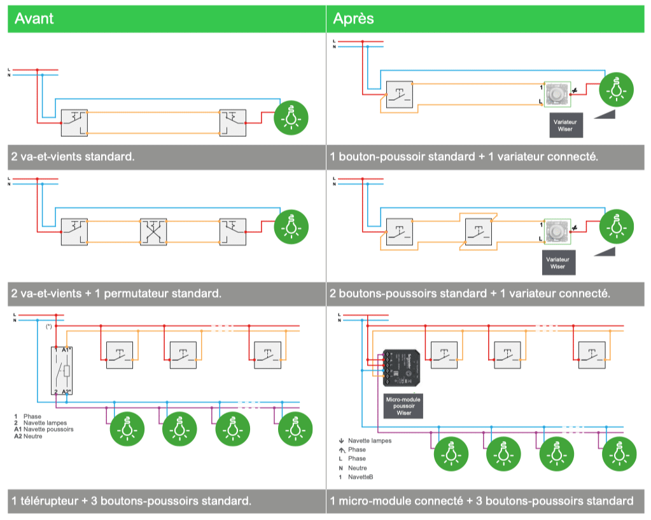Click the last lamp in the télérupteur diagram
The width and height of the screenshot is (651, 520).
pos(295,429)
